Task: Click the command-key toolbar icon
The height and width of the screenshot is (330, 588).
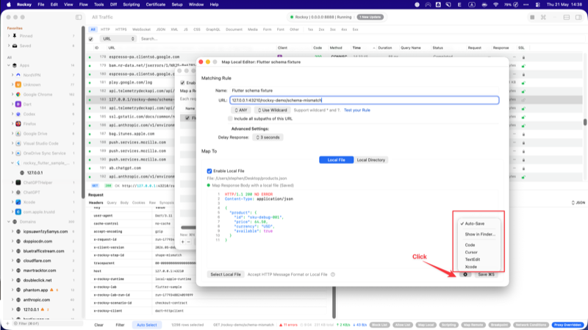Action: point(543,17)
